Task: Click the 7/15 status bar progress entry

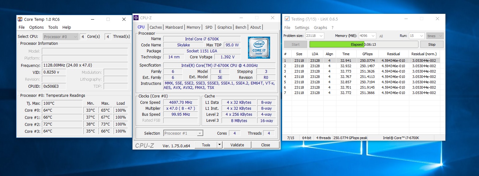Action: (x=291, y=138)
